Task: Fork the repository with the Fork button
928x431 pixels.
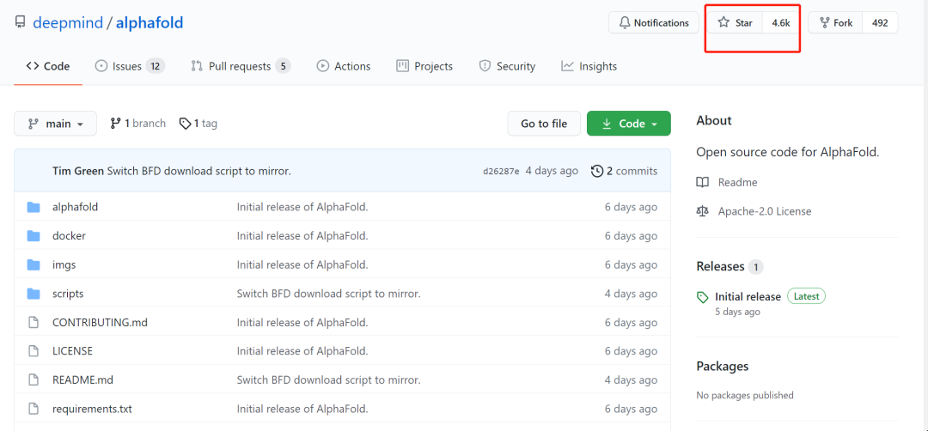Action: [x=836, y=23]
